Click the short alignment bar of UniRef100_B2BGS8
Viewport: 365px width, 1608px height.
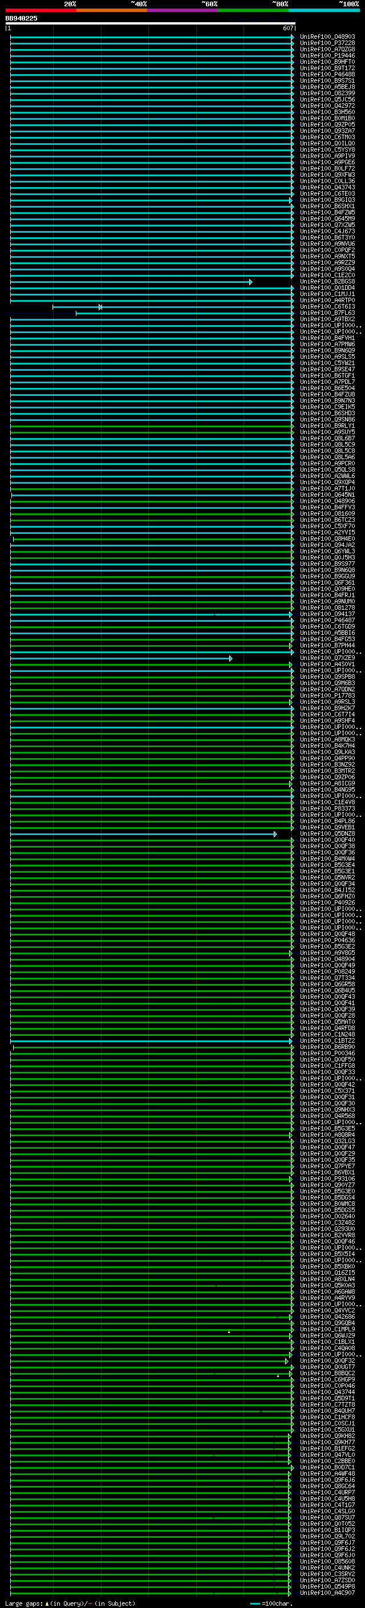(x=131, y=282)
